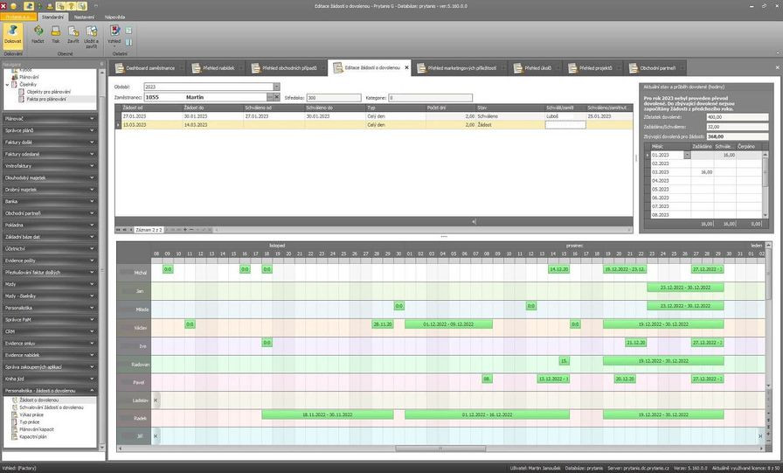Print using the Tisk icon
Screen dimensions: 783x473
(x=56, y=33)
